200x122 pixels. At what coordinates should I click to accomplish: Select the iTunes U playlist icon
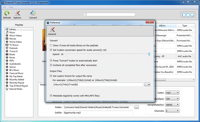(x=7, y=51)
